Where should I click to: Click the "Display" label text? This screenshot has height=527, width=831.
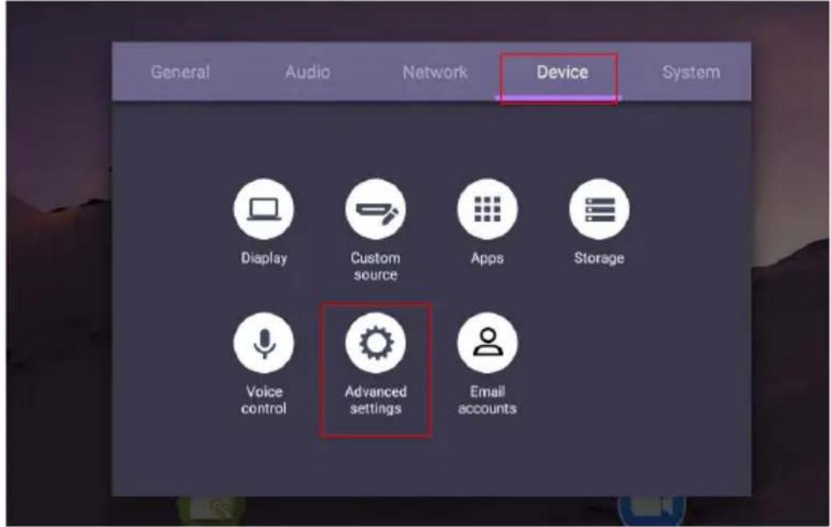click(x=264, y=258)
